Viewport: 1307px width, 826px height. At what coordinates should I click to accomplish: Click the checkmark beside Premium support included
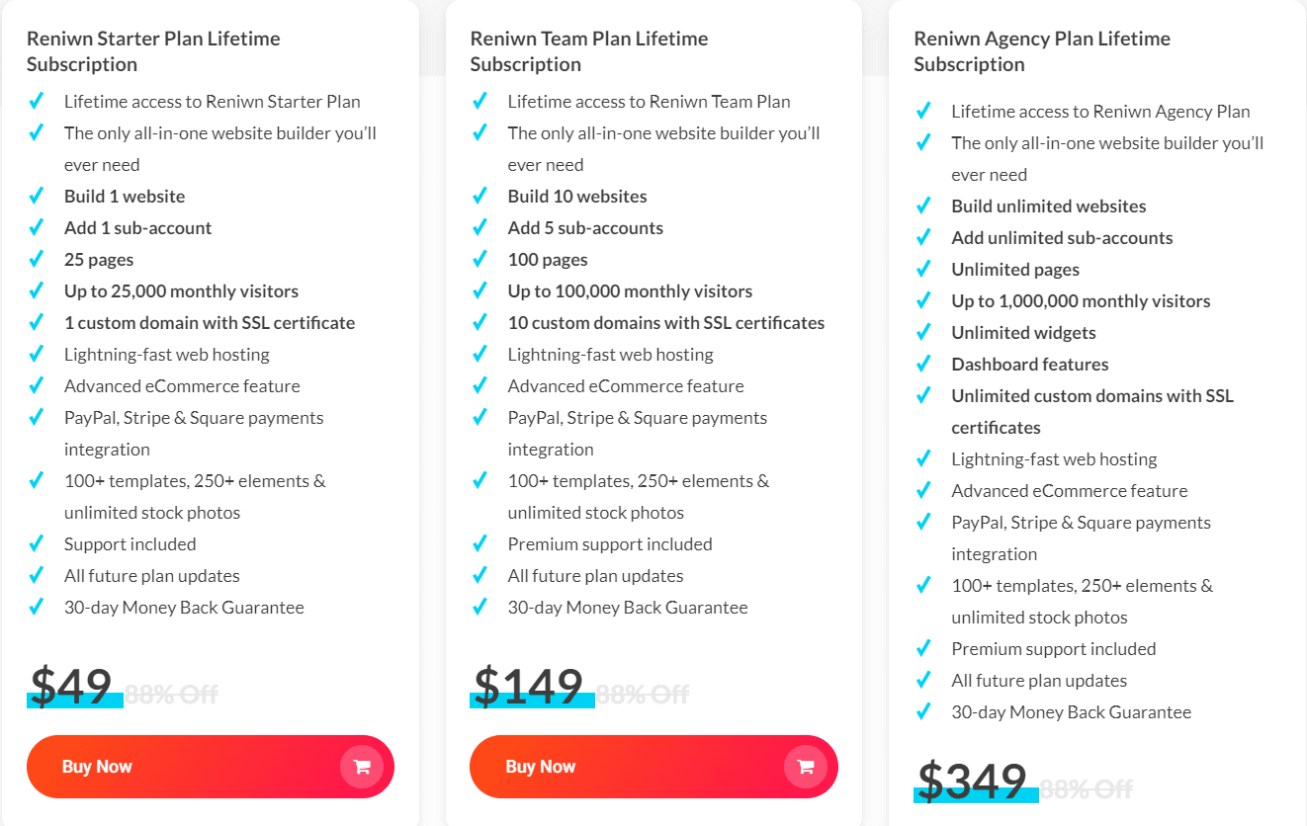(480, 543)
